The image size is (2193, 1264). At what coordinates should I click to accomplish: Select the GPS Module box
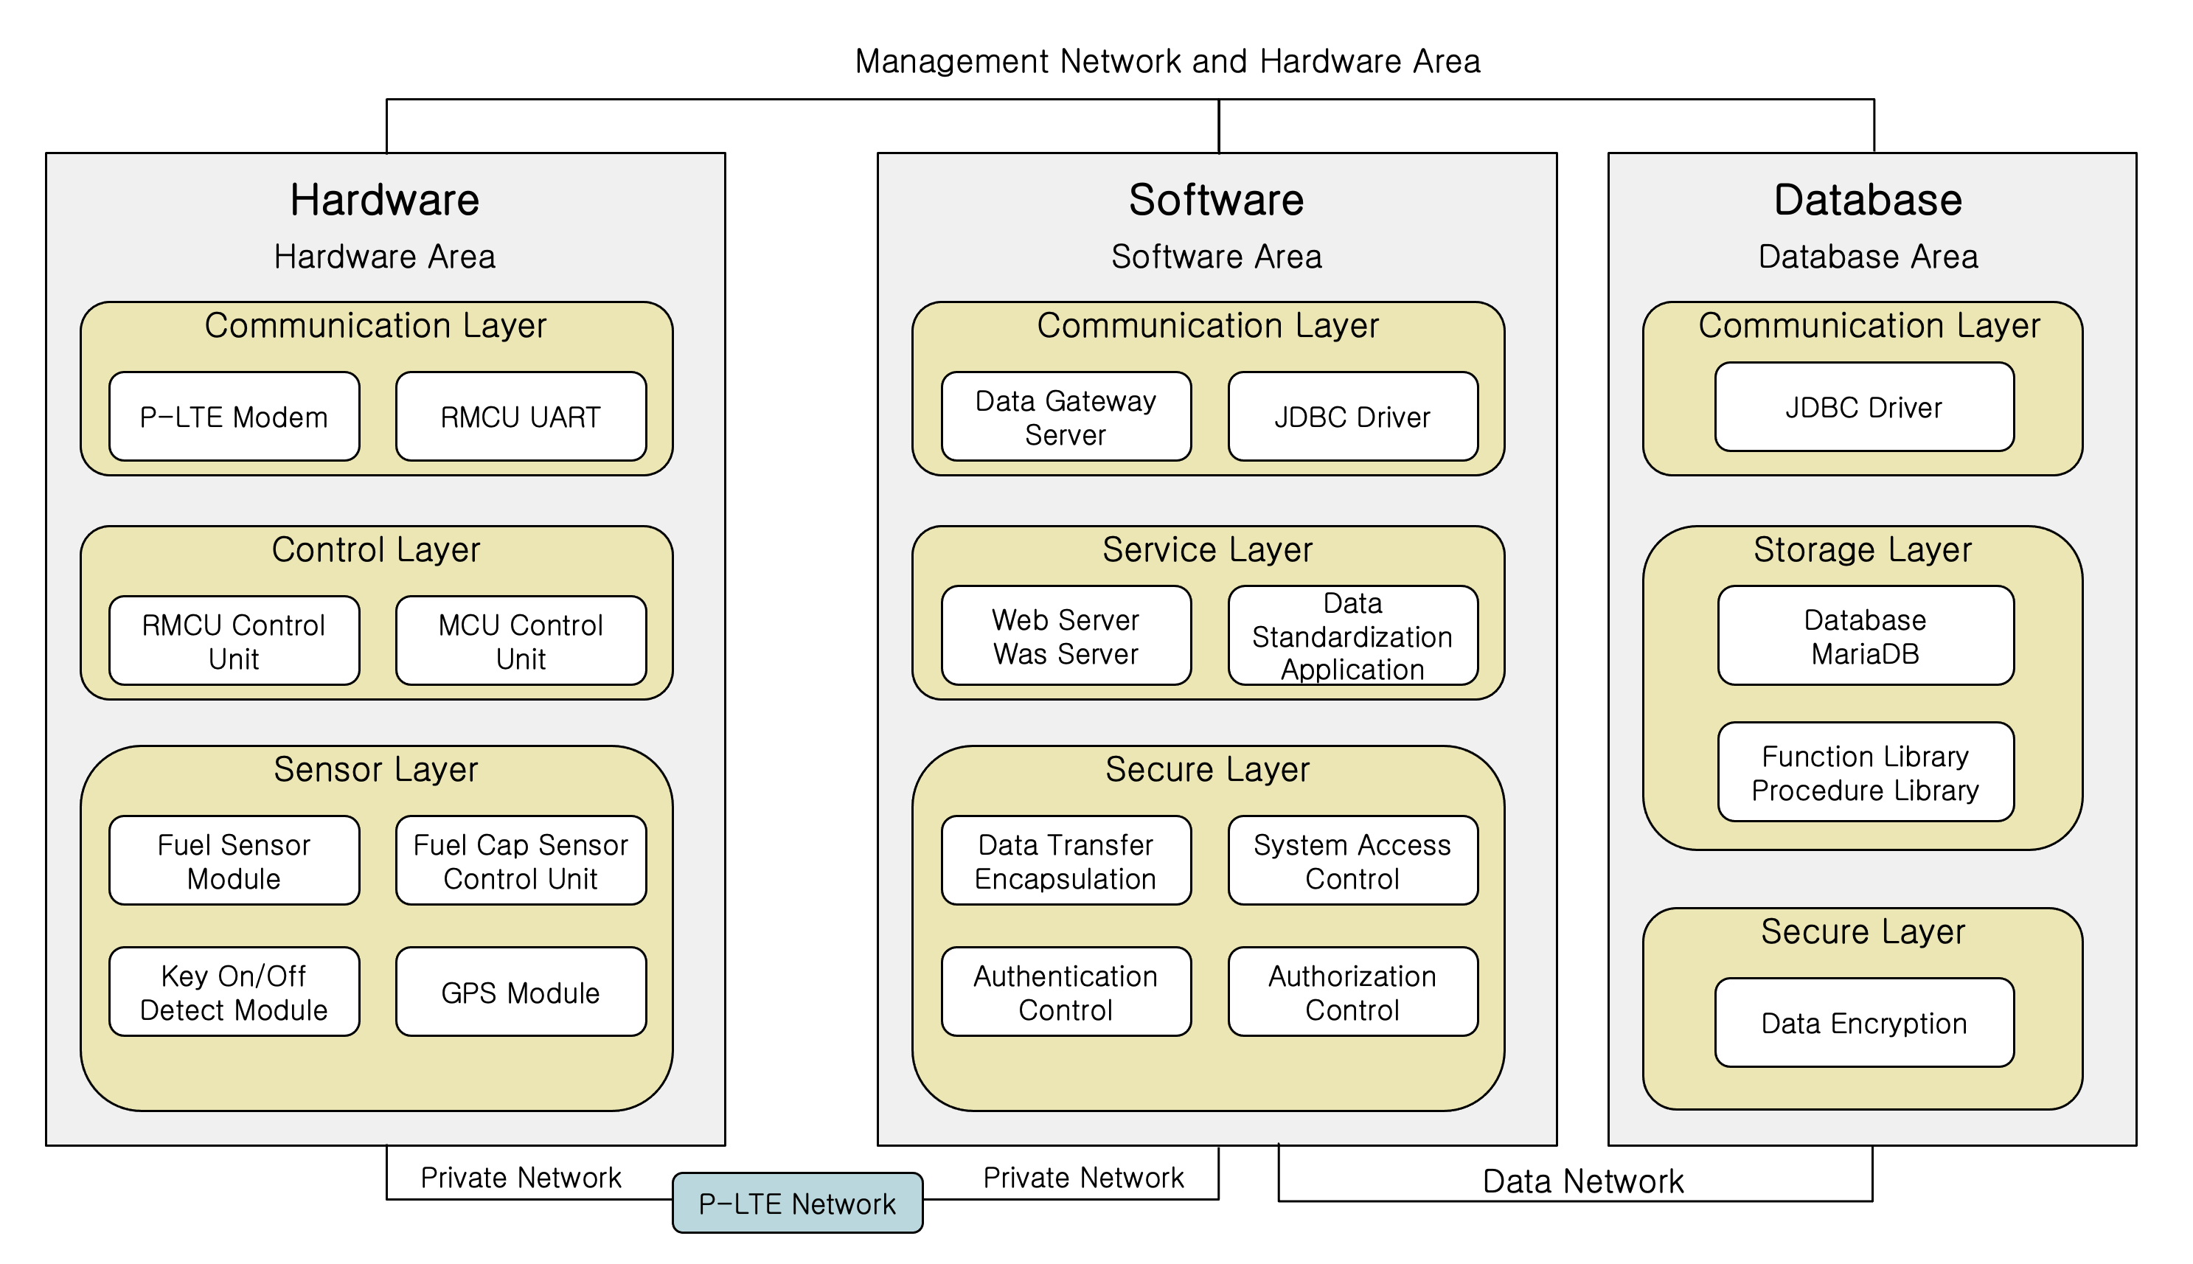pos(521,991)
